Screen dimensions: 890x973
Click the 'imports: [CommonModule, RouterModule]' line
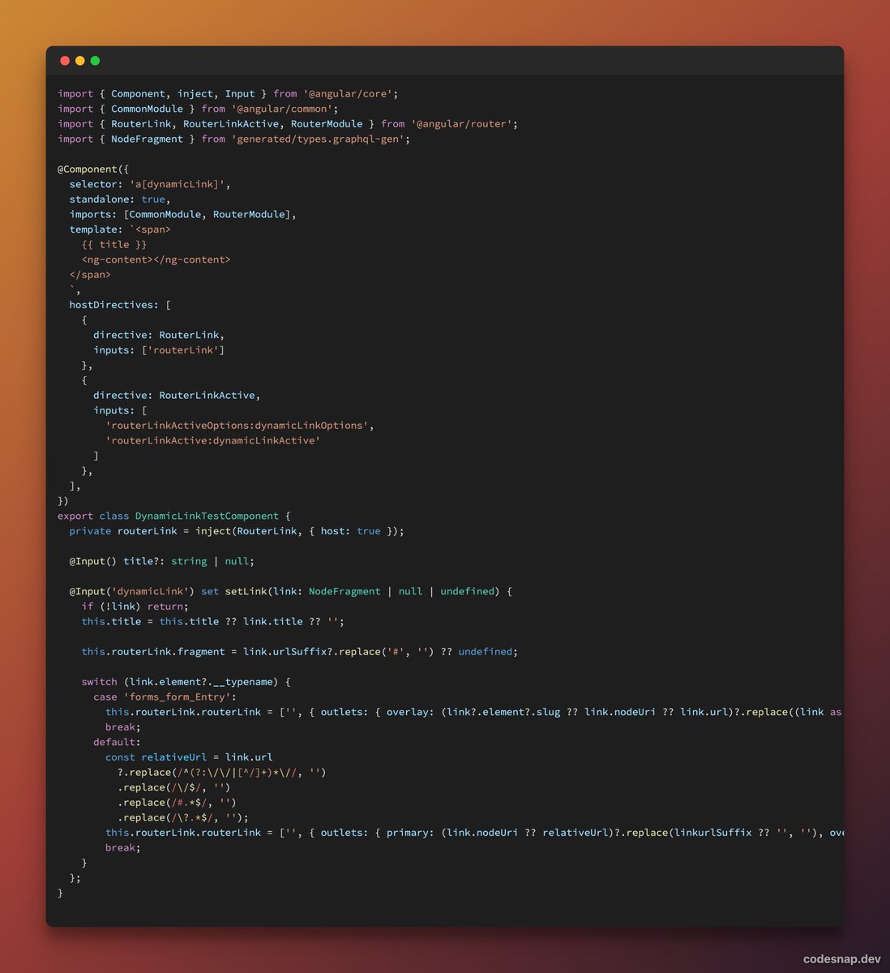(x=183, y=214)
